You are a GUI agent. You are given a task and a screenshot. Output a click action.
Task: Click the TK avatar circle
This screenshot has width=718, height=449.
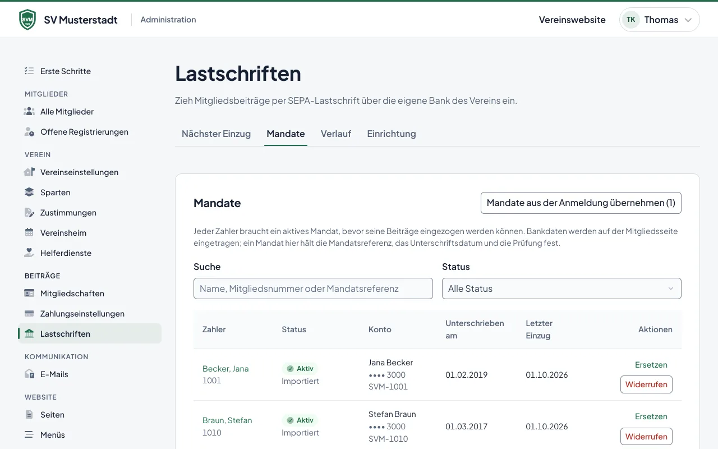[x=631, y=20]
